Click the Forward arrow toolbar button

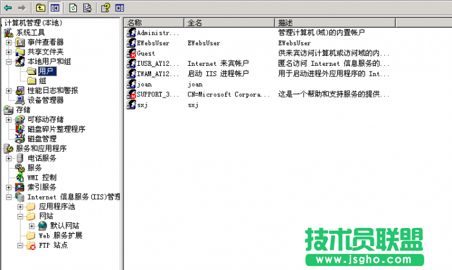coord(21,8)
